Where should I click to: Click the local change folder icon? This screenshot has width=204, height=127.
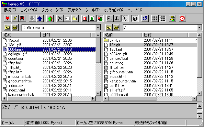tap(15, 27)
